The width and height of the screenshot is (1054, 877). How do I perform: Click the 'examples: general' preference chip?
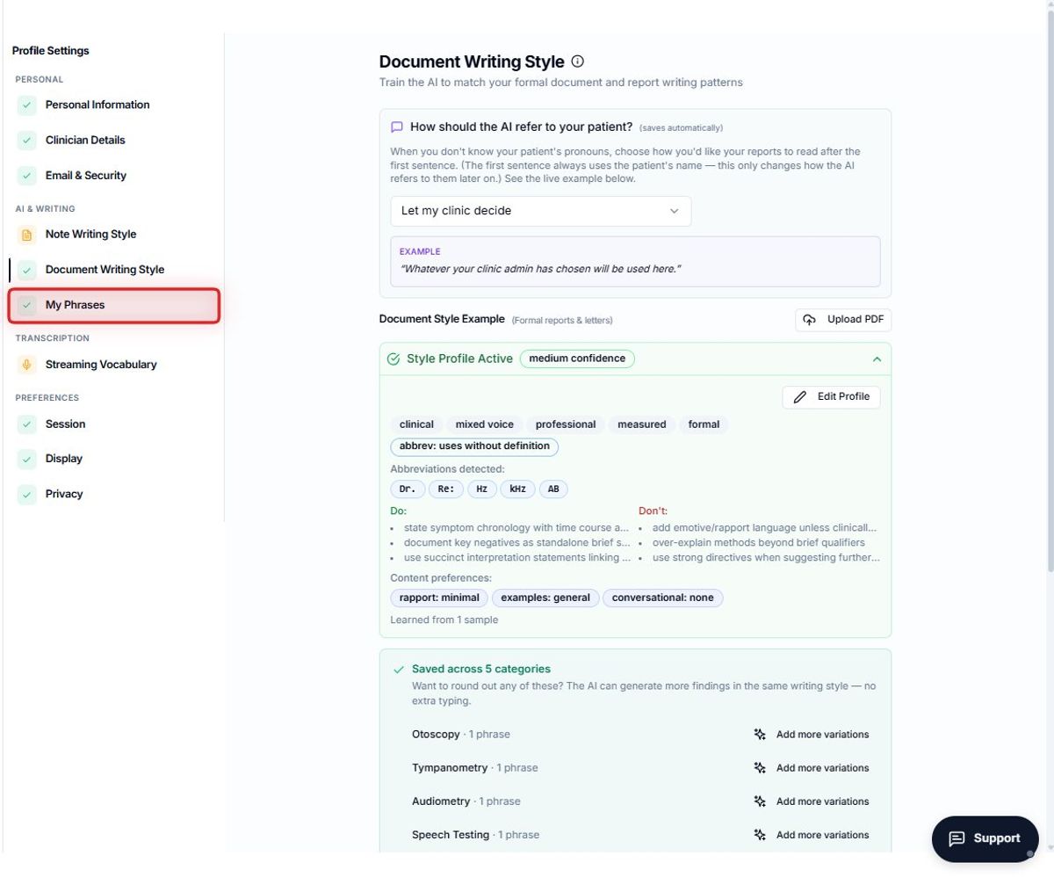tap(545, 598)
